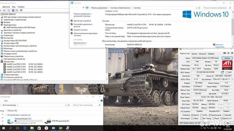Click the BIOS export share icon

click(x=222, y=72)
